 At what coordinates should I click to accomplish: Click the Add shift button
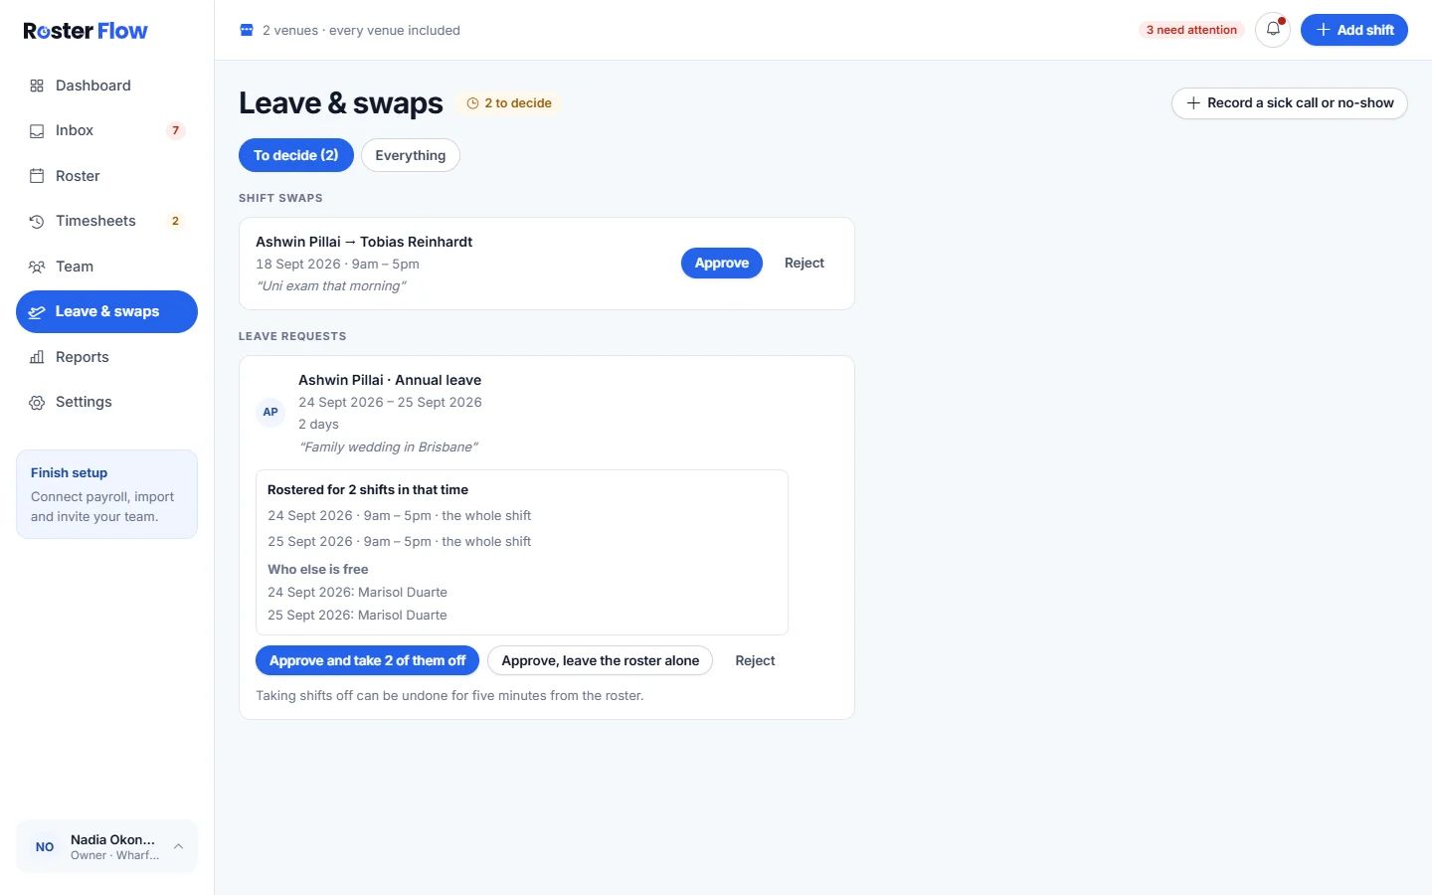point(1354,30)
